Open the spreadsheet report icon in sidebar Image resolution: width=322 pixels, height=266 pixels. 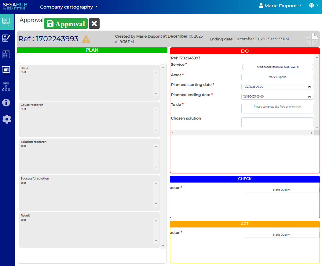pyautogui.click(x=6, y=54)
